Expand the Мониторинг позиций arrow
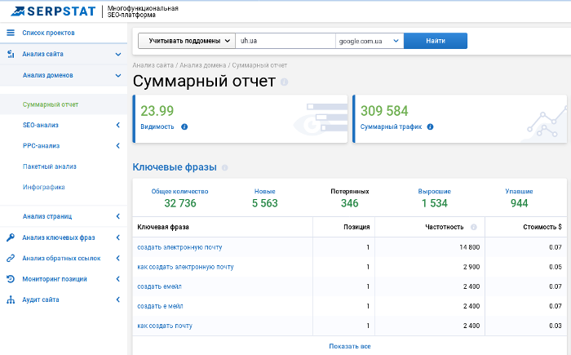The width and height of the screenshot is (571, 355). click(x=118, y=279)
